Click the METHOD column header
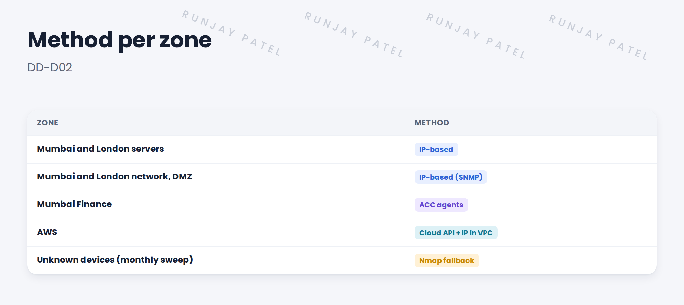 [x=432, y=123]
